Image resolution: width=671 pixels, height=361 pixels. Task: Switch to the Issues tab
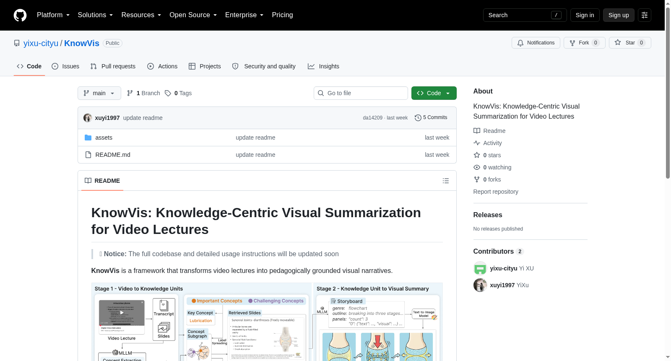click(x=65, y=66)
